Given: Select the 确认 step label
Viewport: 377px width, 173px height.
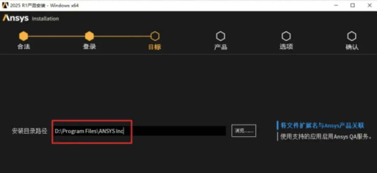Looking at the screenshot, I should [352, 47].
